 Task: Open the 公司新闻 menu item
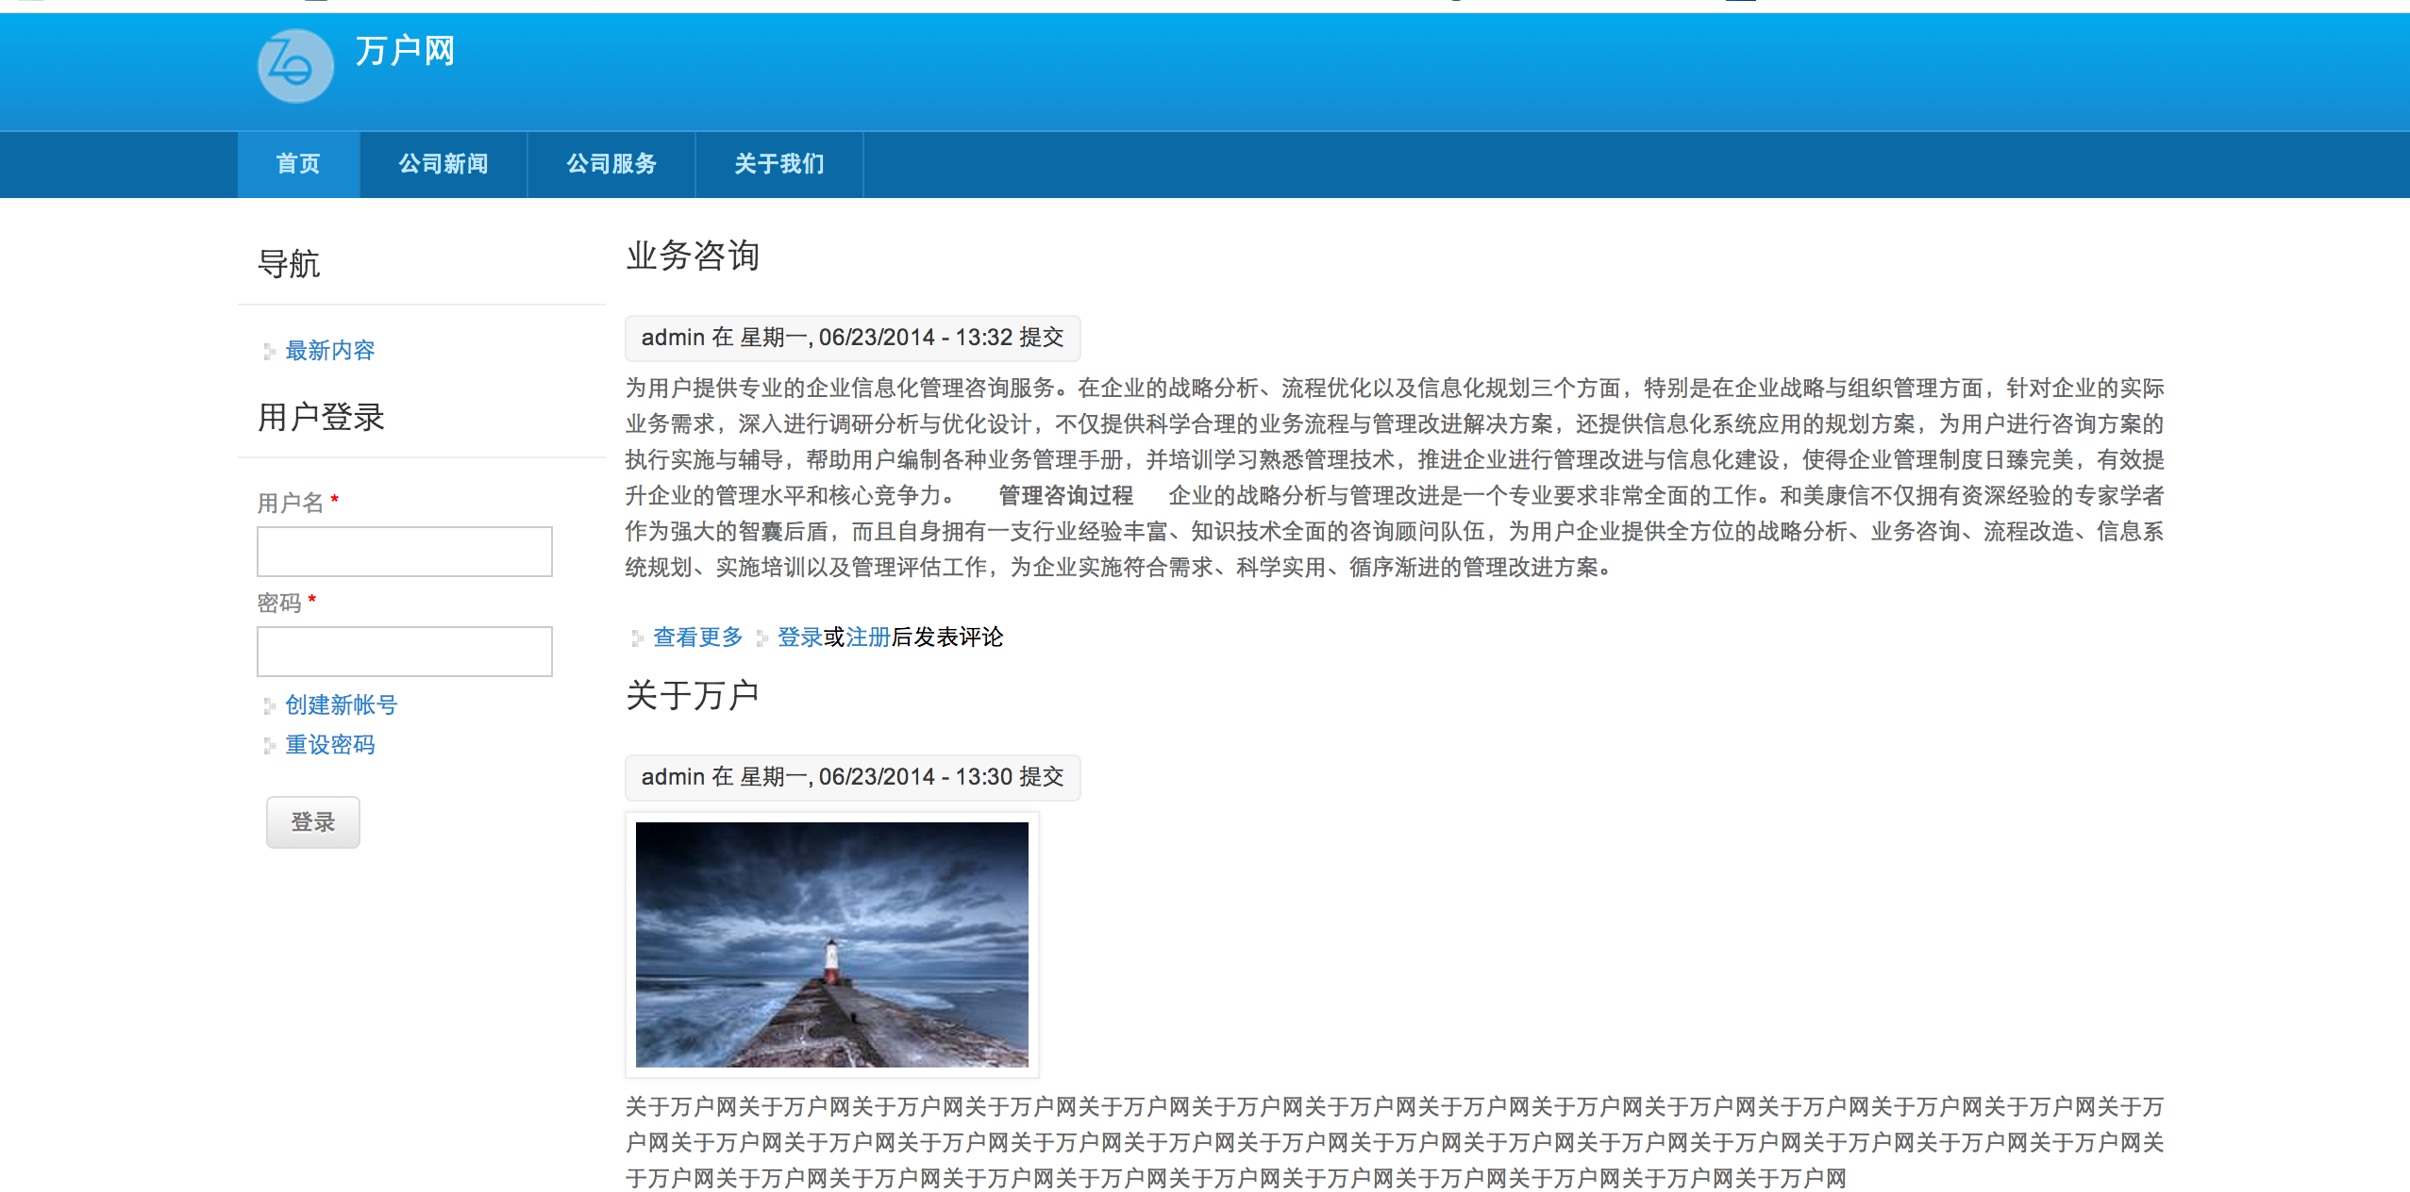[443, 164]
